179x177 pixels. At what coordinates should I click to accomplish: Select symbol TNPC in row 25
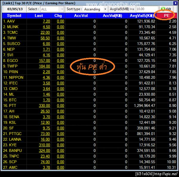click(x=14, y=156)
